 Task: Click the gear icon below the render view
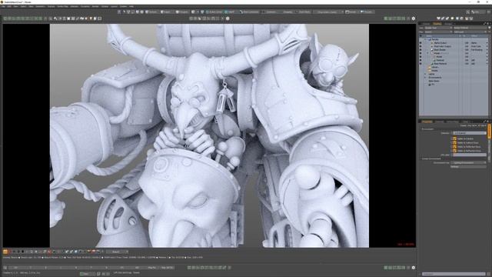(x=414, y=268)
